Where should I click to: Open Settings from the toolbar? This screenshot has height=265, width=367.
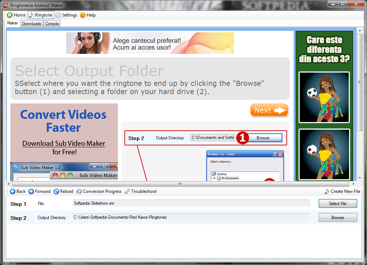click(x=66, y=15)
